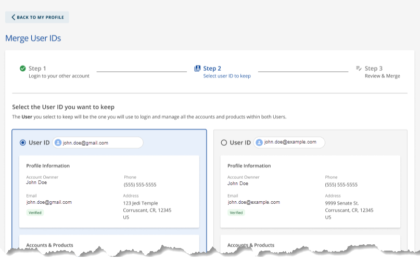Click the john.doe@example.com user ID pill
Image resolution: width=420 pixels, height=261 pixels.
(x=289, y=142)
